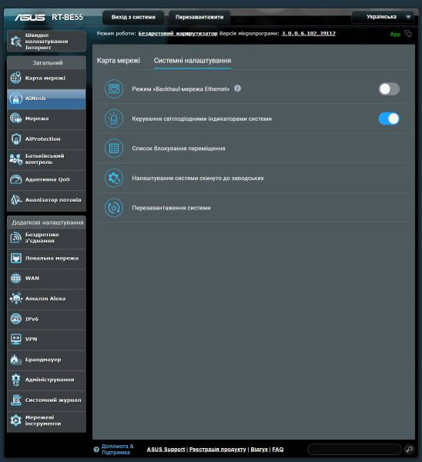
Task: Click Ethernet backhaul mode port icon
Action: (114, 89)
